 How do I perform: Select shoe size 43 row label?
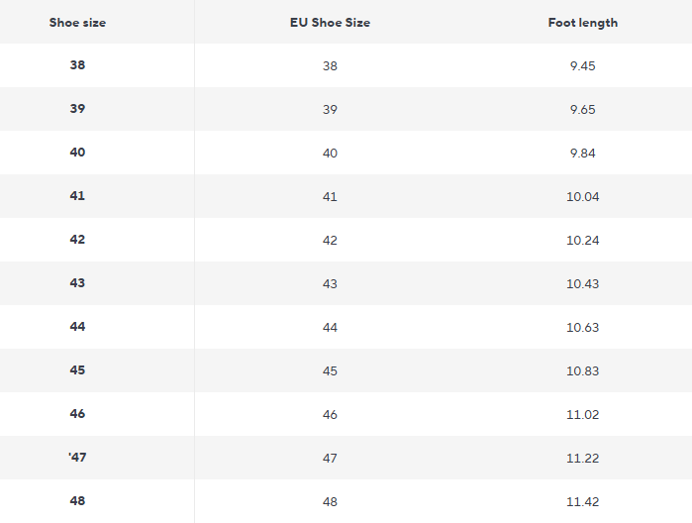pos(77,283)
